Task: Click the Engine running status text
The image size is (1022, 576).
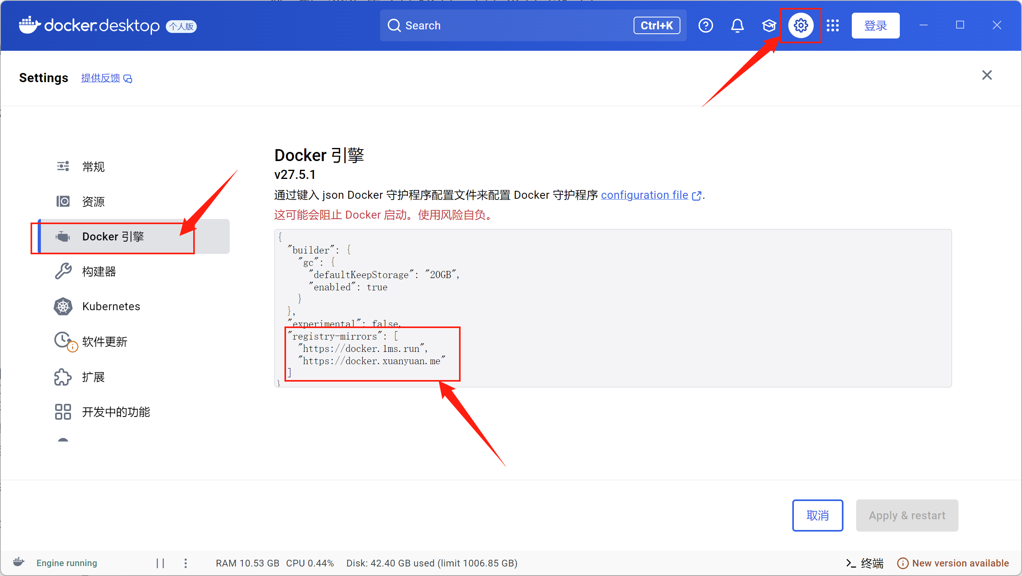Action: (67, 563)
